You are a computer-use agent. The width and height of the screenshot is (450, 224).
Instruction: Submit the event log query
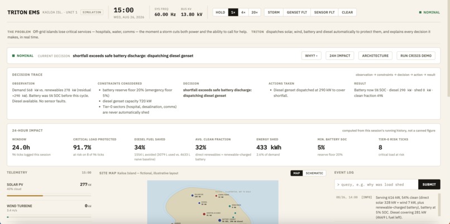[429, 184]
